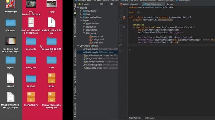This screenshot has width=215, height=120.
Task: Open styles.xml in project tree
Action: (96, 43)
